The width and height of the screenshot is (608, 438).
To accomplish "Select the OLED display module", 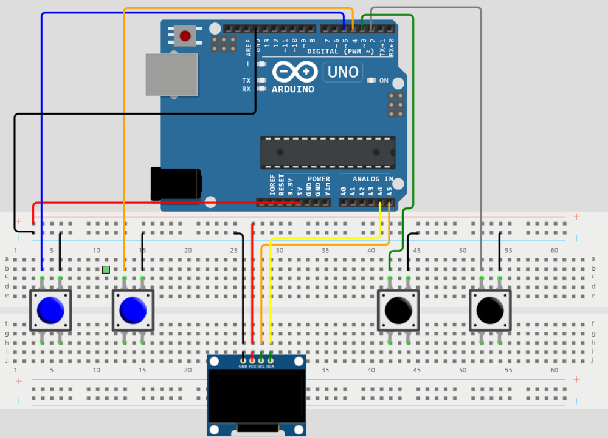I will coord(255,394).
